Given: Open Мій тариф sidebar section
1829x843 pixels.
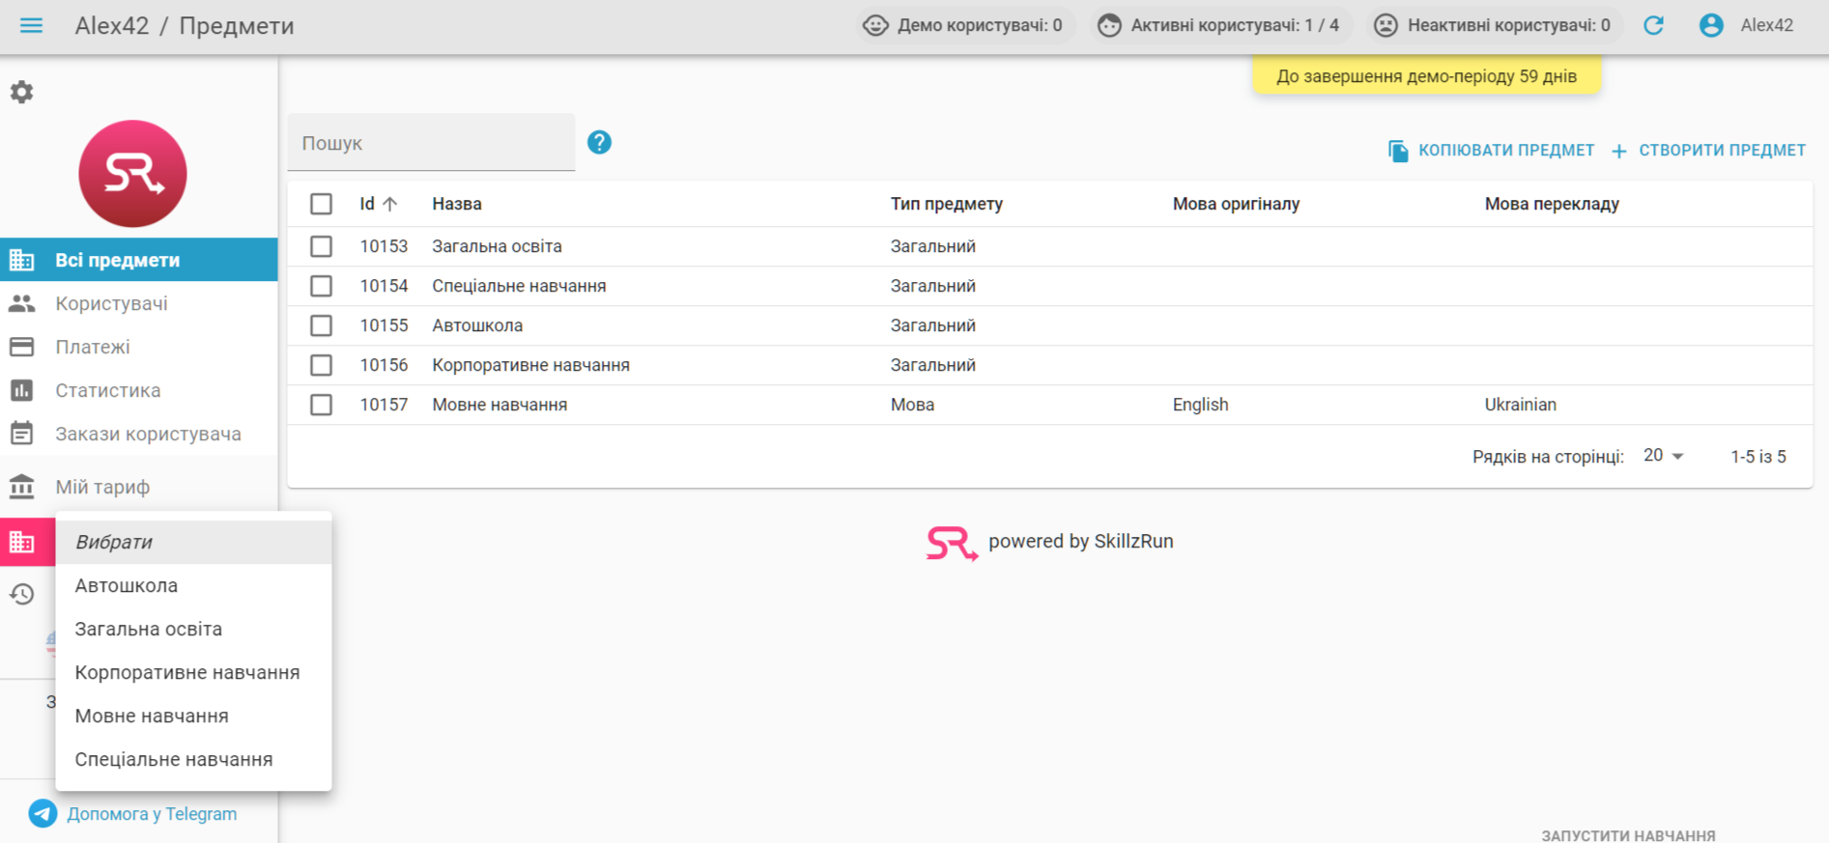Looking at the screenshot, I should coord(139,487).
